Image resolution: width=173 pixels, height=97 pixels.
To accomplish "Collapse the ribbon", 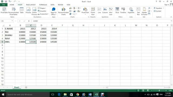I will (x=171, y=17).
